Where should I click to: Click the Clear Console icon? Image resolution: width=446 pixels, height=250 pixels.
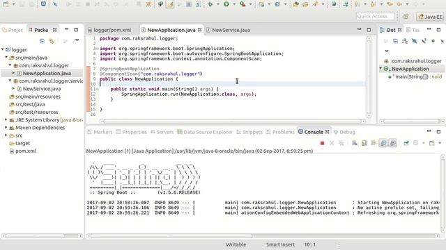coord(355,143)
